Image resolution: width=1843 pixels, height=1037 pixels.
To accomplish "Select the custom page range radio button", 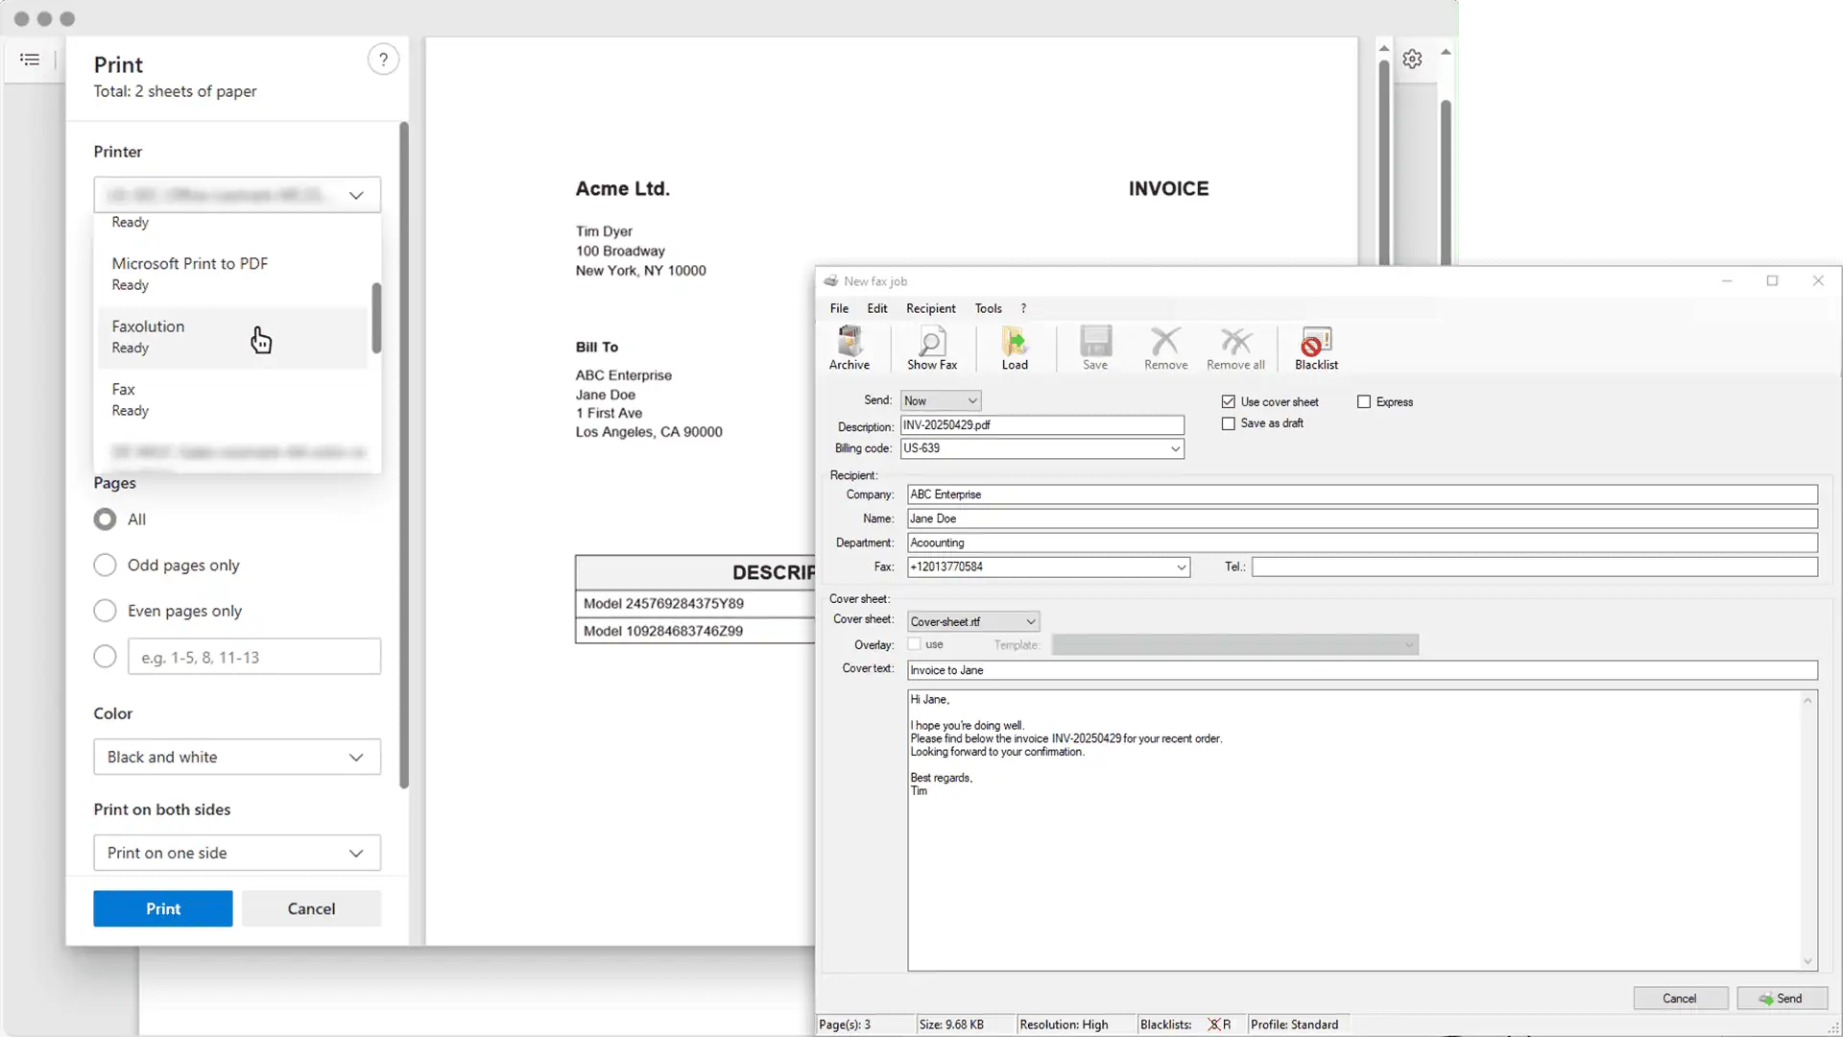I will (105, 657).
